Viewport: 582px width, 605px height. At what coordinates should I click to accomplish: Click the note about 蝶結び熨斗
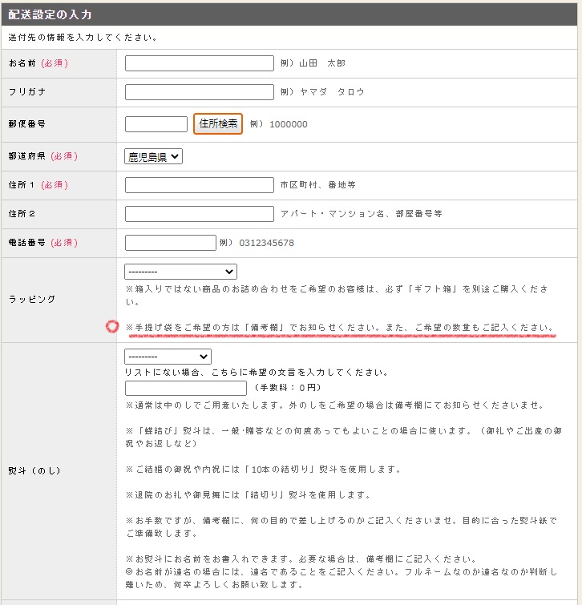[343, 438]
